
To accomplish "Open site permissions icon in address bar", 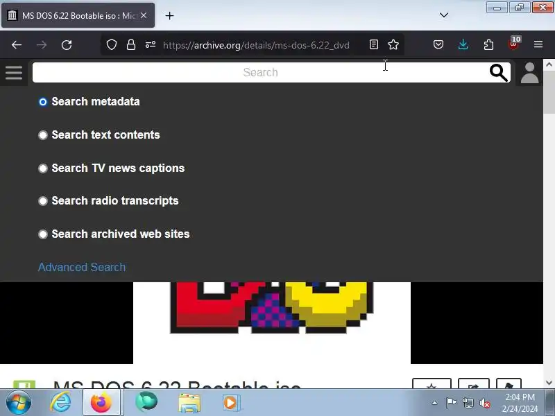I will coord(151,44).
